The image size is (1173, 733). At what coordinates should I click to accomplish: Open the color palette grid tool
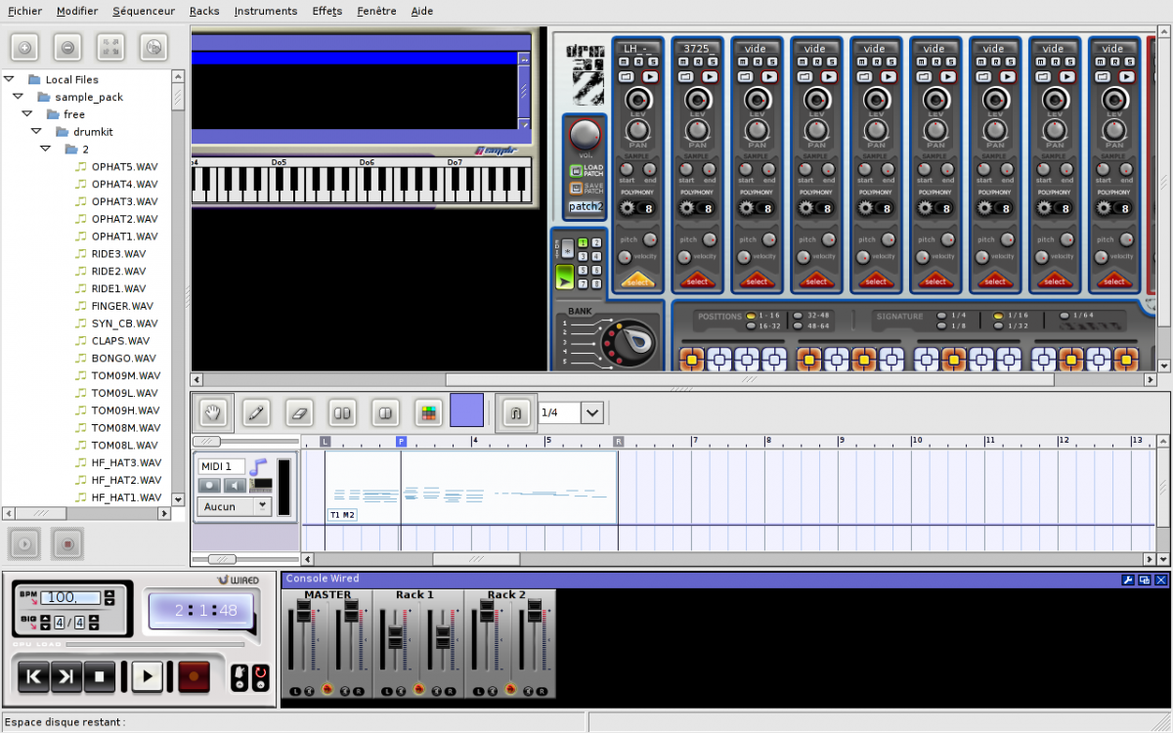coord(427,413)
